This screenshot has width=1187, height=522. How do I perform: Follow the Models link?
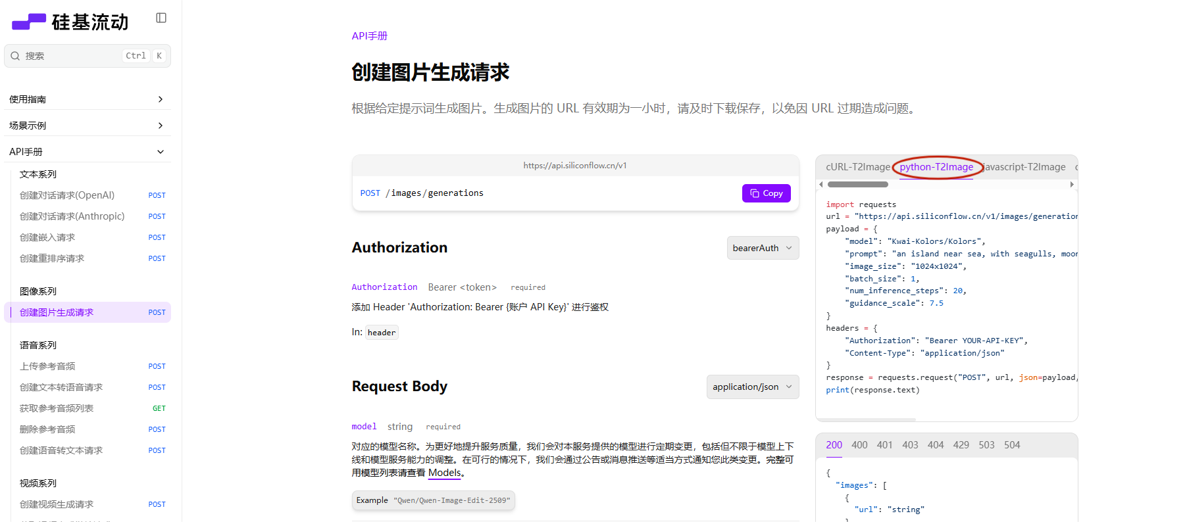(x=445, y=473)
